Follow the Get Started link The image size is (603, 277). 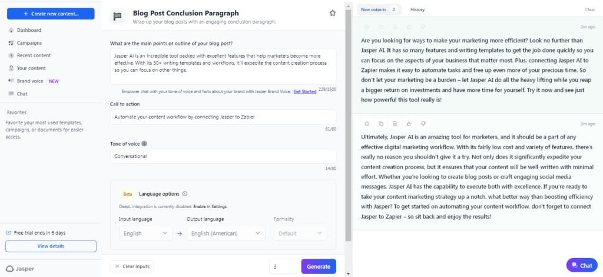(305, 91)
